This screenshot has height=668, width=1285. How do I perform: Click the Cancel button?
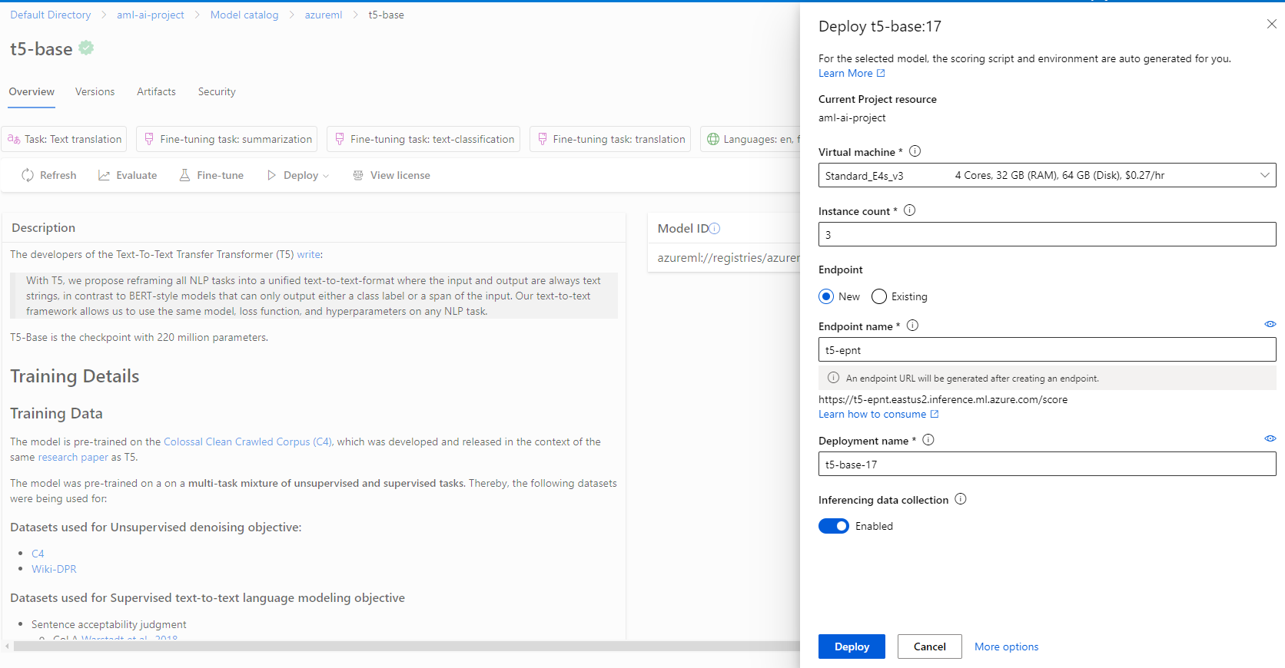point(929,647)
